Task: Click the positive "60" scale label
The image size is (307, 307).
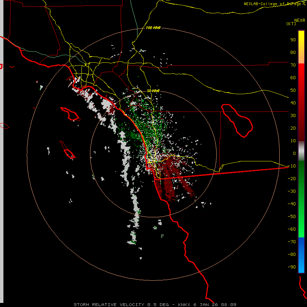Action: coord(293,78)
